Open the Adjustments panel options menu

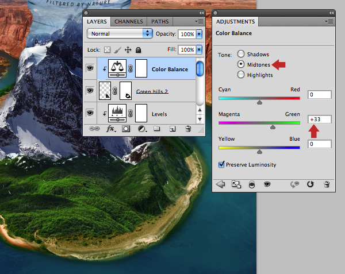point(329,21)
